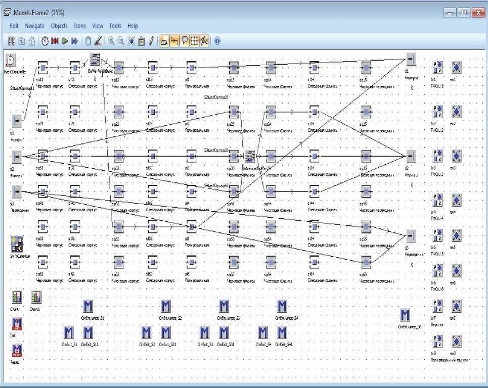The image size is (488, 388).
Task: Open the View menu
Action: (x=98, y=26)
